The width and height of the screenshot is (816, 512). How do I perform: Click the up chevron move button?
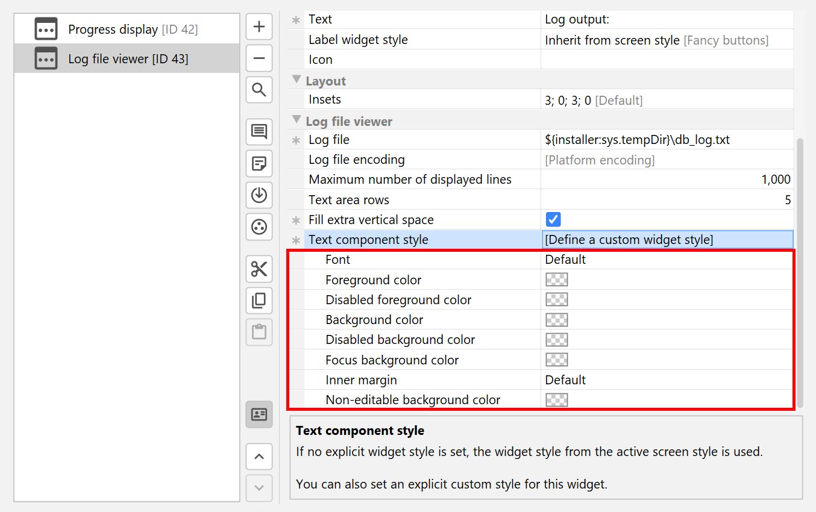(x=259, y=457)
